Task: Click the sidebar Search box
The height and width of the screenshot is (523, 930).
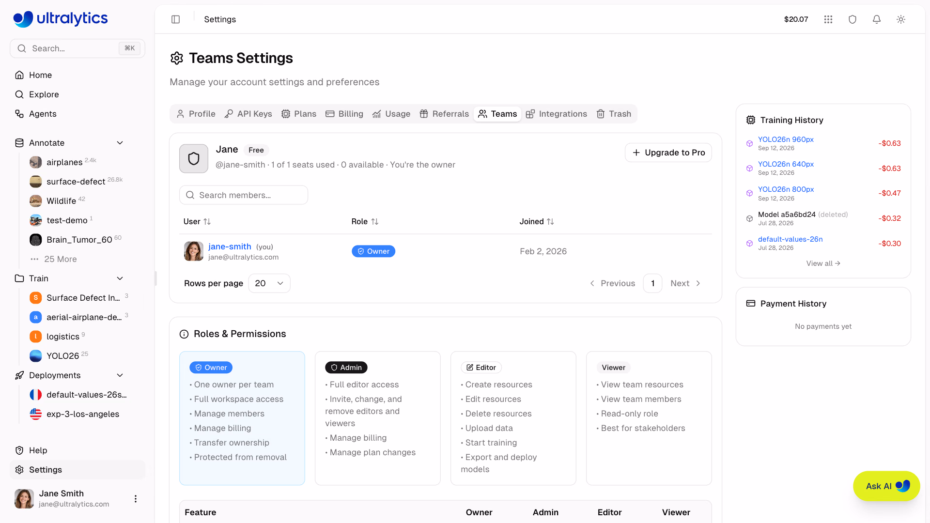Action: coord(77,48)
